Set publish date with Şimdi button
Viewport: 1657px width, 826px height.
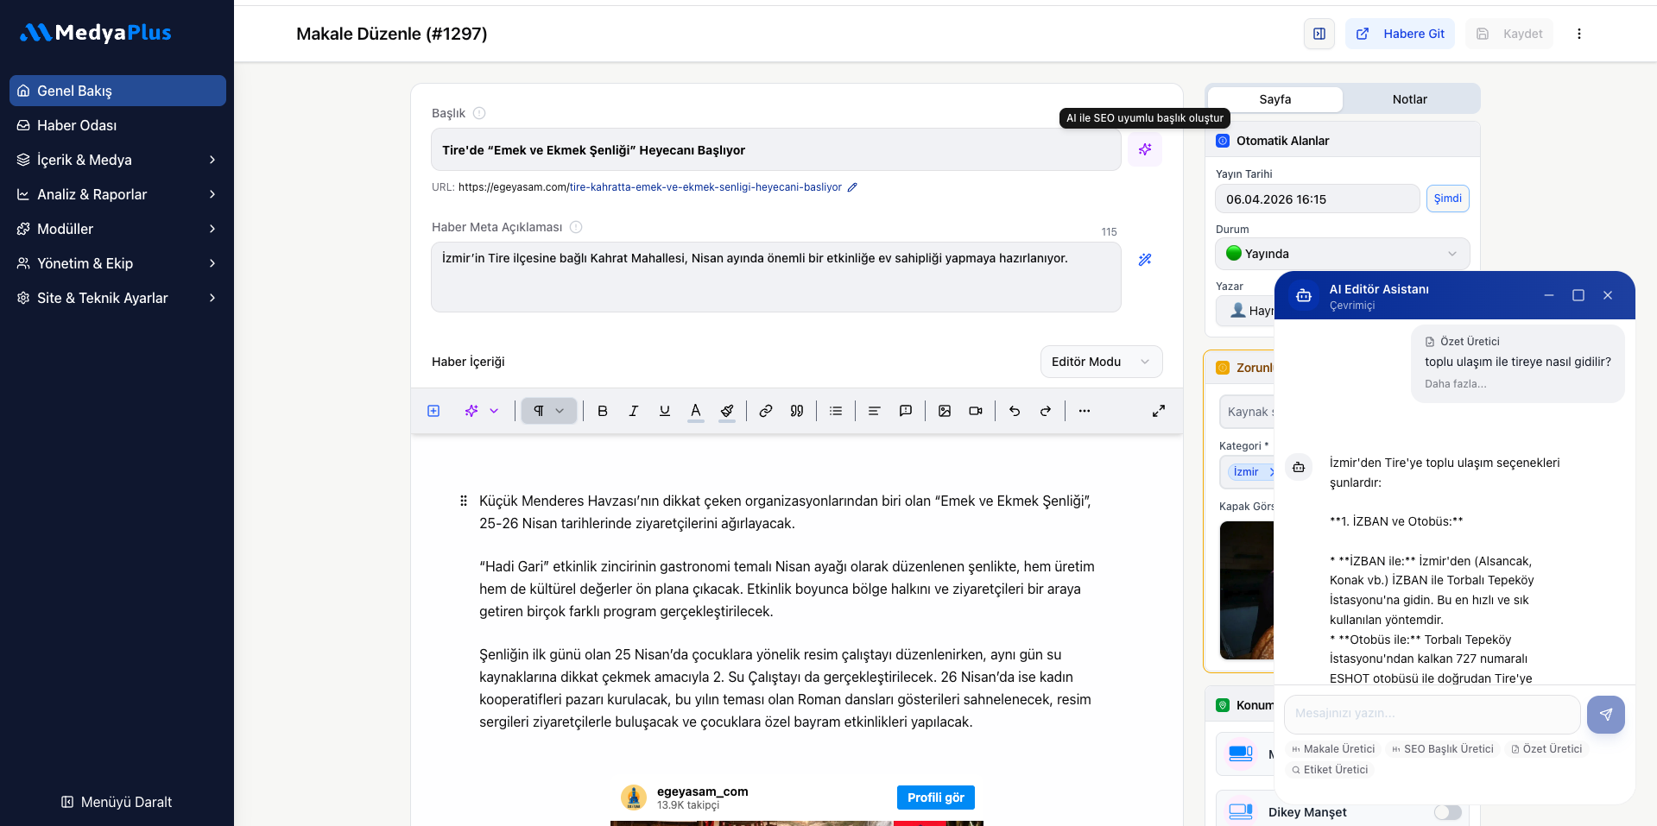coord(1447,199)
